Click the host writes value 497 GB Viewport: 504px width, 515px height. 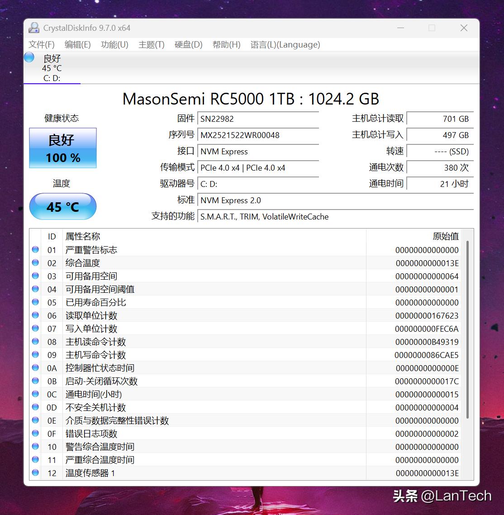440,135
